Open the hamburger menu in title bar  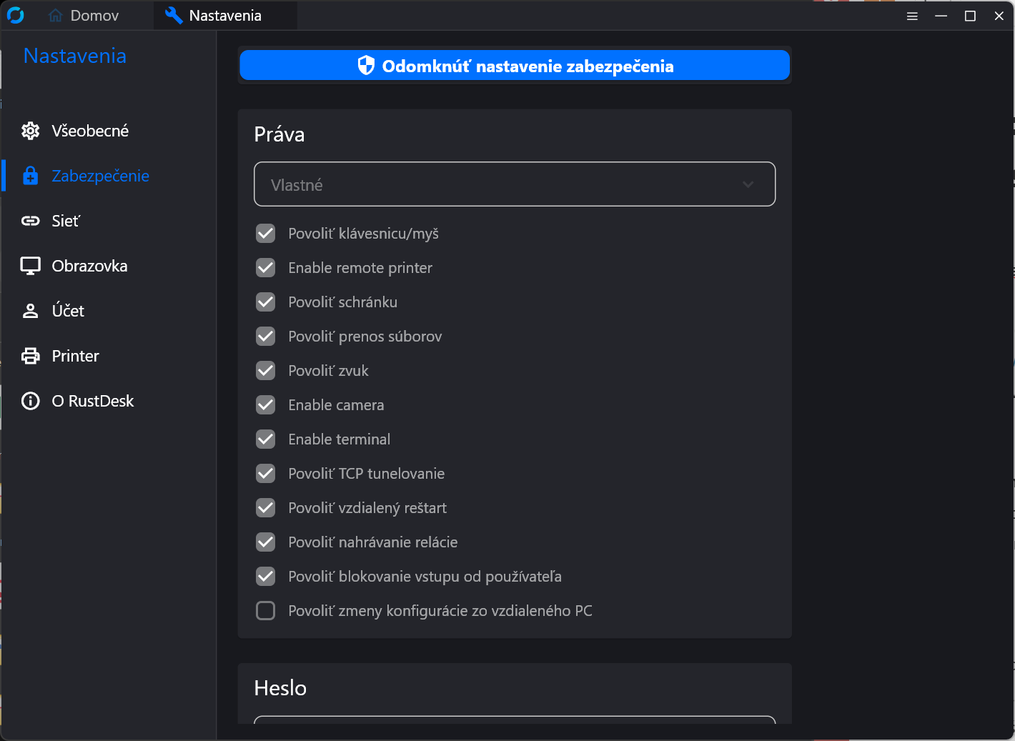tap(912, 16)
